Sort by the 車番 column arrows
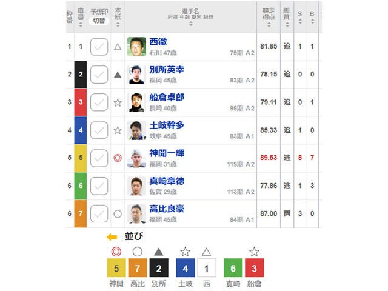The height and width of the screenshot is (291, 388). (x=81, y=18)
